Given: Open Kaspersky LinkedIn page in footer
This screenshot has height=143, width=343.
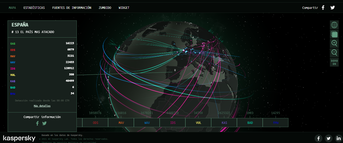Looking at the screenshot, I should coord(338,138).
